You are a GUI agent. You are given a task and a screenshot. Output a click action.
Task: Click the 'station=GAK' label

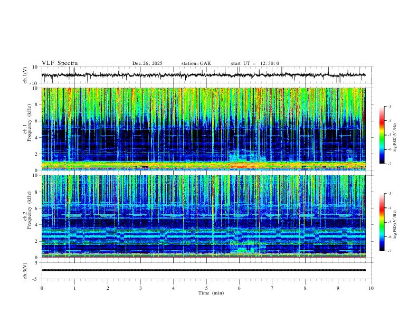[196, 63]
